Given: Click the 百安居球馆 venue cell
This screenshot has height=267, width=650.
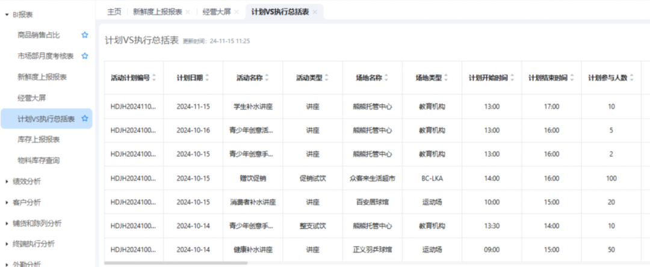Looking at the screenshot, I should pyautogui.click(x=373, y=203).
